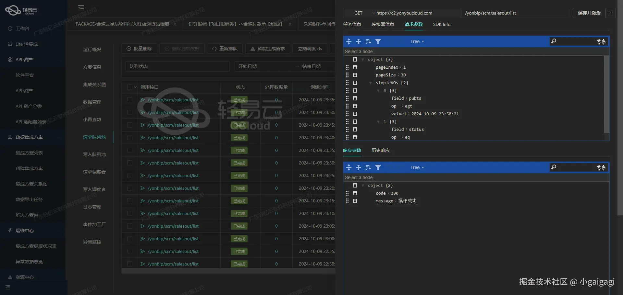Open the 队列状态 filter dropdown
The width and height of the screenshot is (623, 295).
(177, 66)
